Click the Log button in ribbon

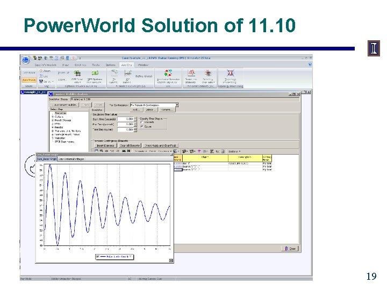click(x=44, y=76)
